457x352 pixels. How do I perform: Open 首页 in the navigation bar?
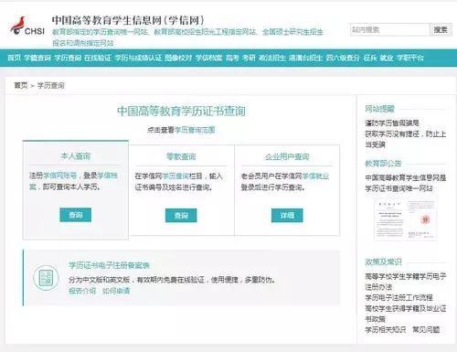pyautogui.click(x=14, y=58)
